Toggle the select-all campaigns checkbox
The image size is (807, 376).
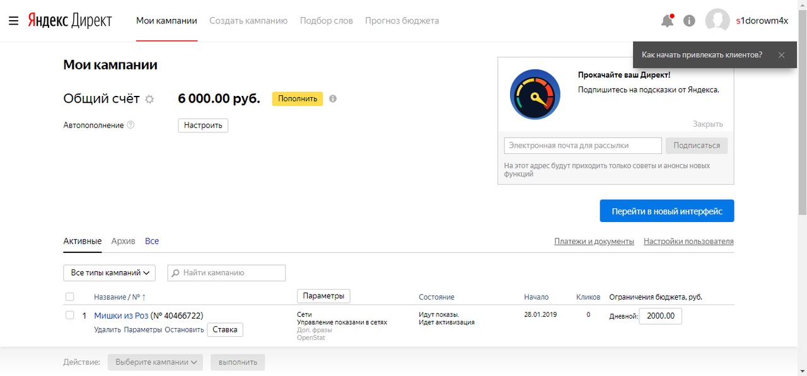pos(70,297)
